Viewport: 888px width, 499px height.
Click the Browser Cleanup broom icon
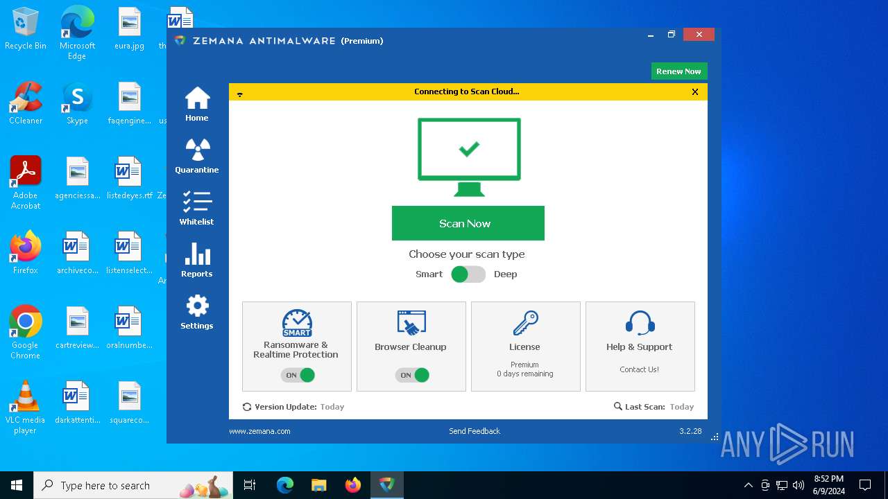(411, 324)
